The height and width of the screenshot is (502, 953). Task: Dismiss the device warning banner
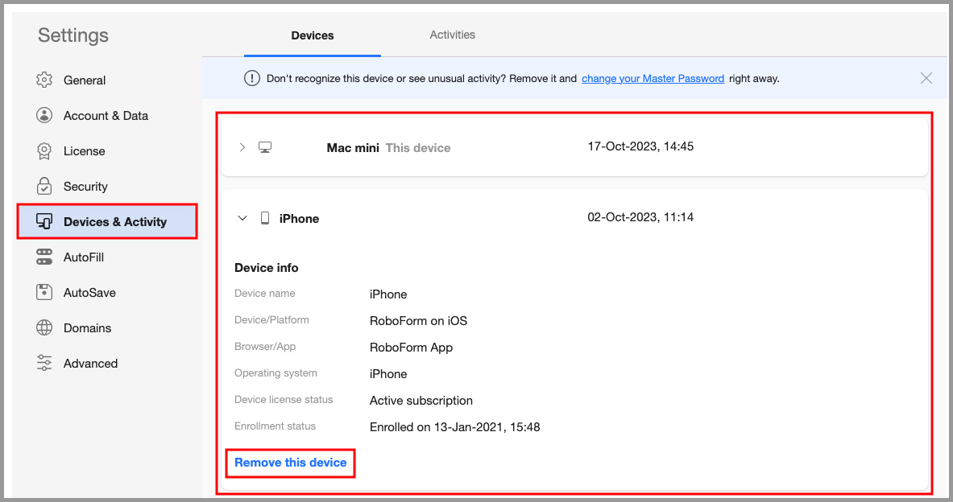point(926,78)
